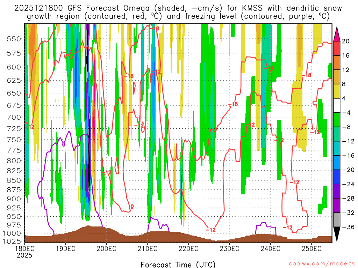358x268 pixels.
Task: Select the 25DEC date label
Action: coord(312,248)
